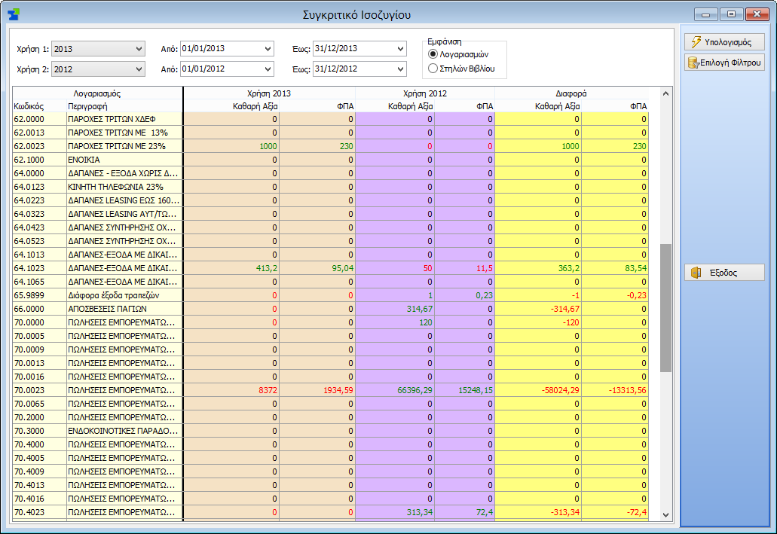Select the Στηλών Βιβλίου display option
This screenshot has width=777, height=534.
click(433, 69)
